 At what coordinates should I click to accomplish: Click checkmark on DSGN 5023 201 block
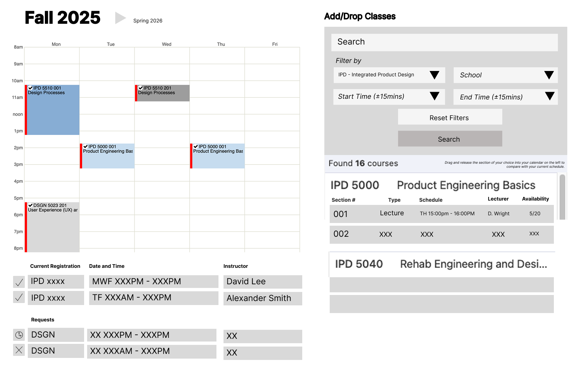30,205
